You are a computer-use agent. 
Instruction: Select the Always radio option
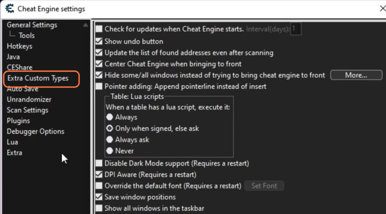click(110, 117)
